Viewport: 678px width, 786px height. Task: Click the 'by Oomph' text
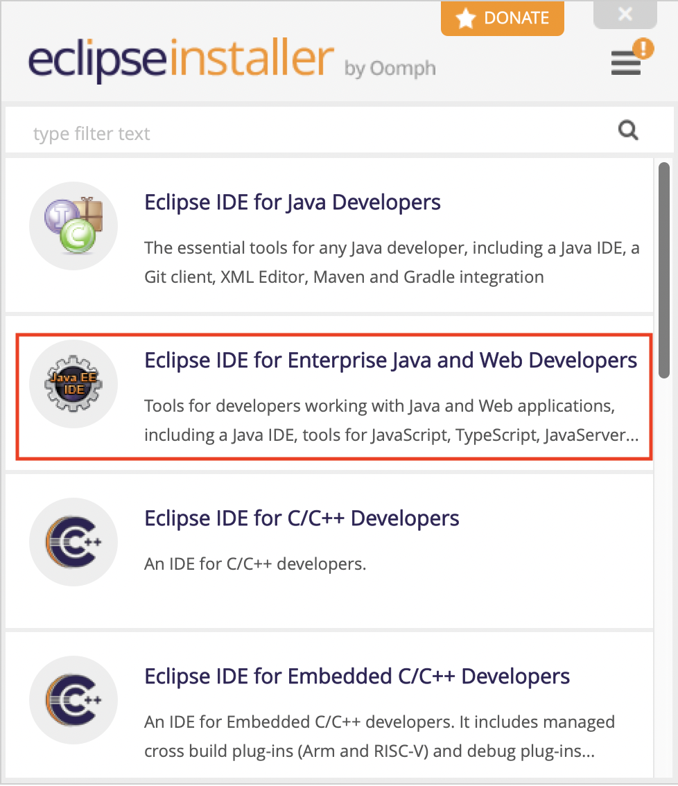[390, 69]
